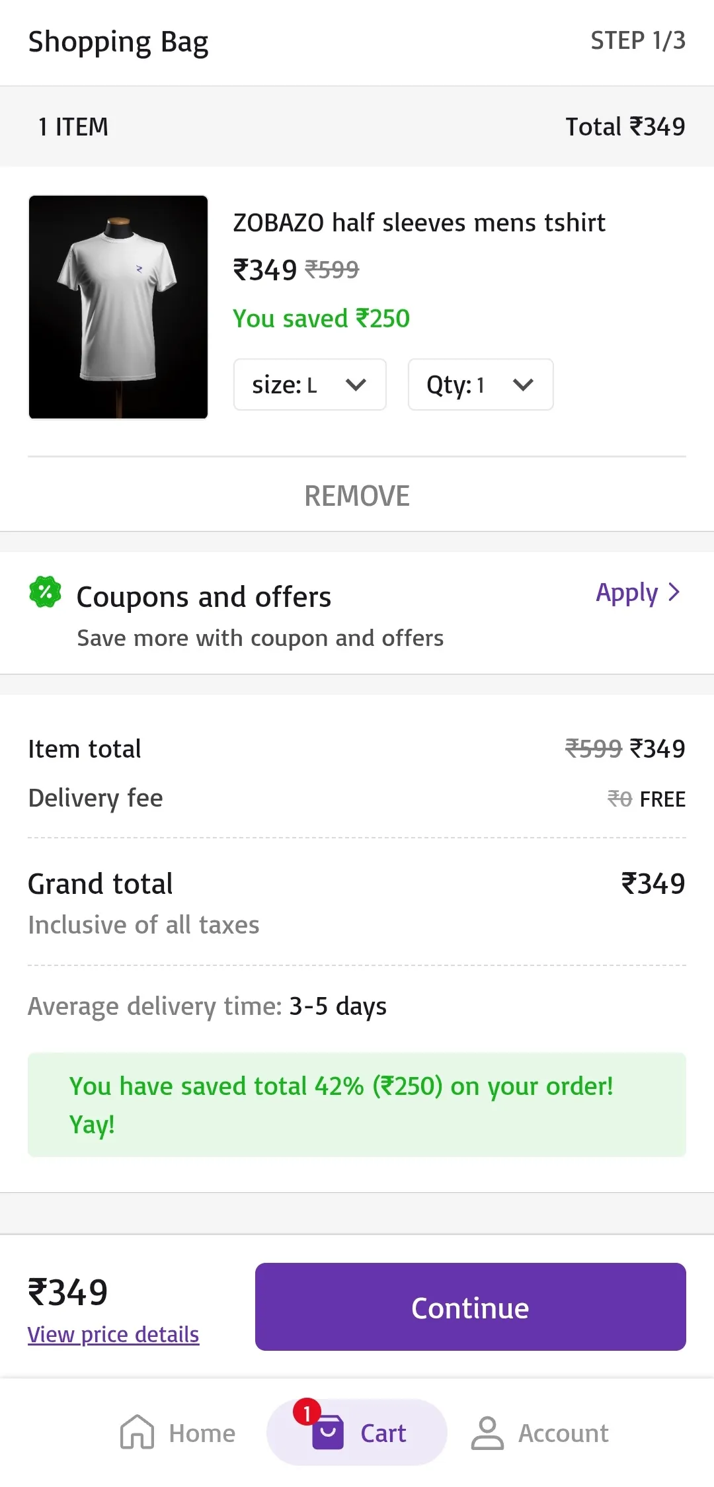Viewport: 714px width, 1487px height.
Task: Open the white tshirt product thumbnail
Action: (x=118, y=307)
